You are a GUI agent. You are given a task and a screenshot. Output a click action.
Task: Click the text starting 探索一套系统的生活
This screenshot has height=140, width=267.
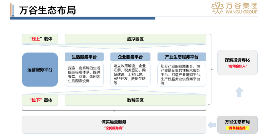84,74
